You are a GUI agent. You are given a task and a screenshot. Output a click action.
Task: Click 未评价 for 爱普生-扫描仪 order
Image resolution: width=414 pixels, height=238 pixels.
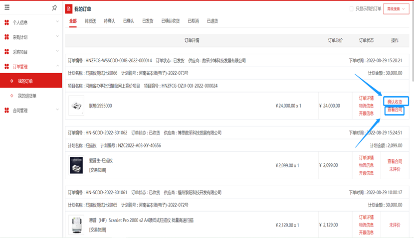click(x=395, y=169)
